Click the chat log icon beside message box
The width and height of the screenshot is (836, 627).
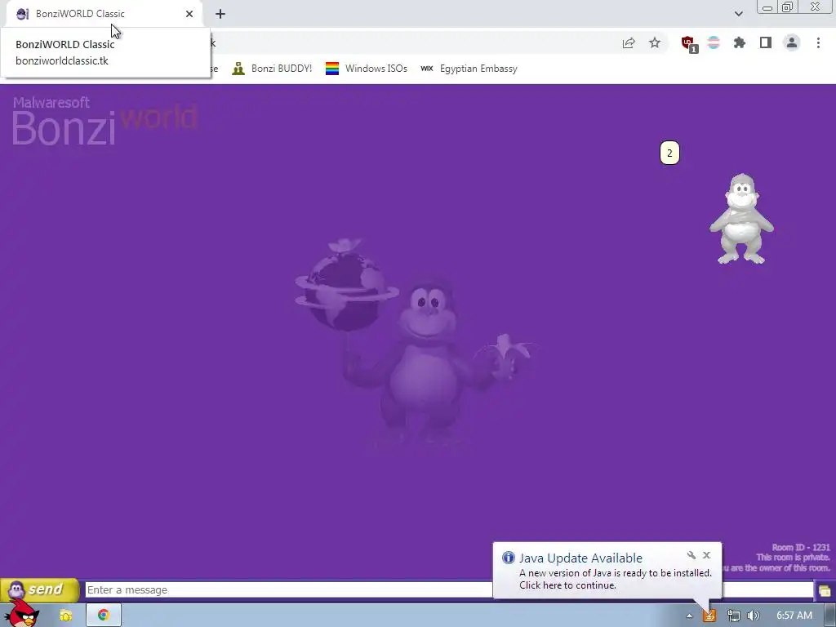[x=825, y=591]
